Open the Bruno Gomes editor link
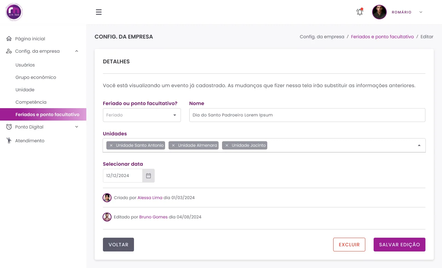Screen dimensions: 442x268 pos(153,217)
